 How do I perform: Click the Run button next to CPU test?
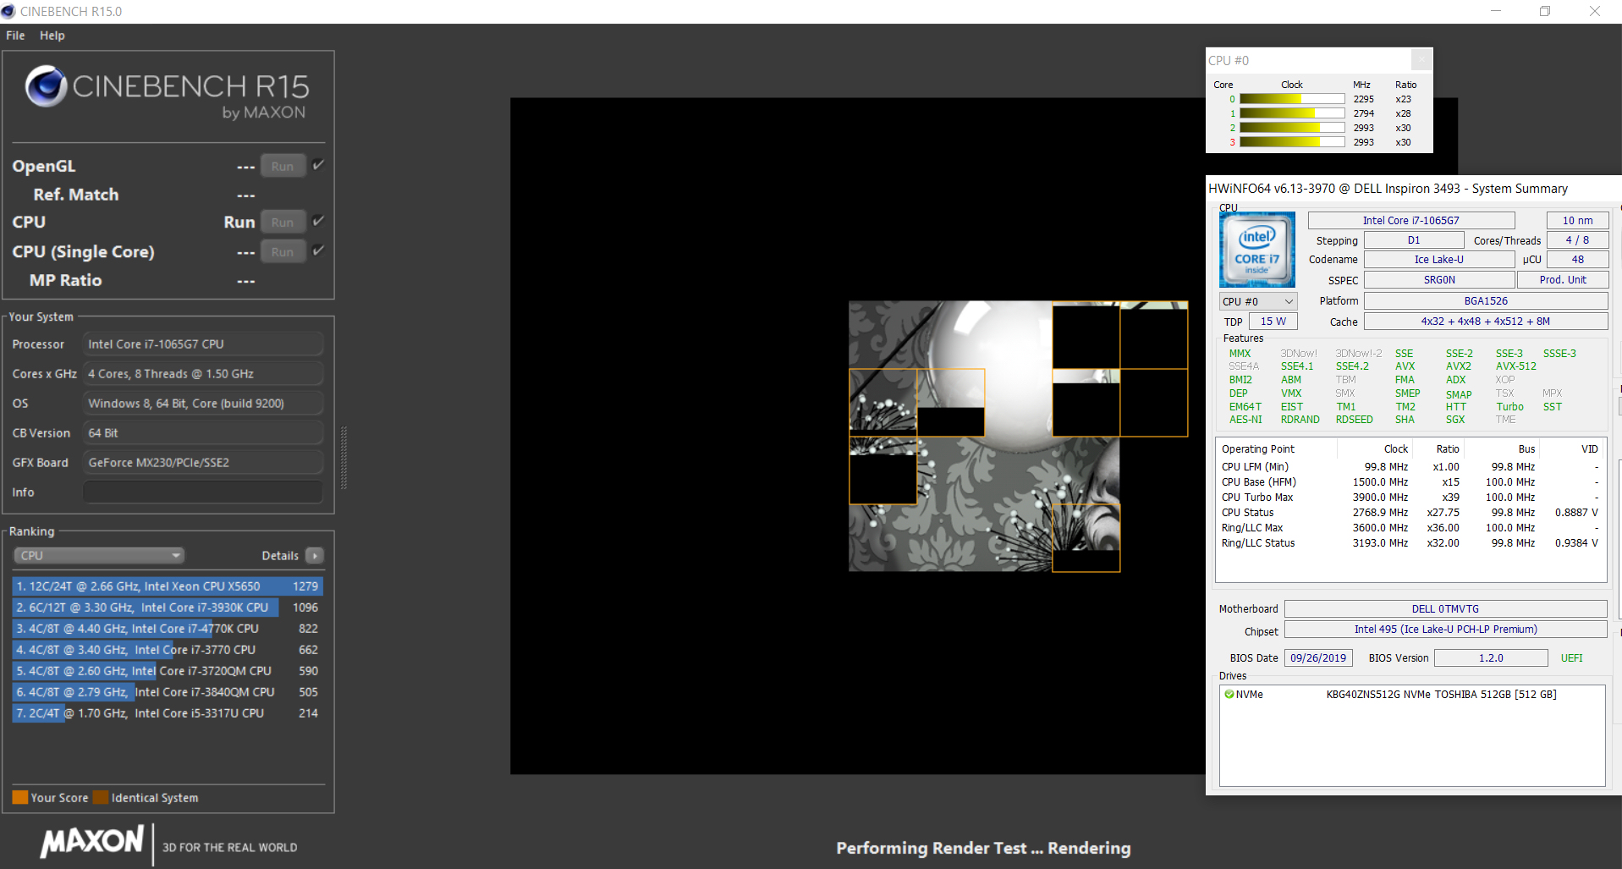283,223
